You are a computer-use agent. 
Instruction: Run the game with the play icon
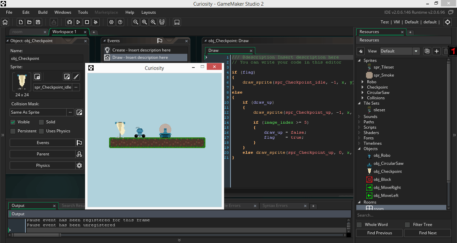tap(78, 22)
